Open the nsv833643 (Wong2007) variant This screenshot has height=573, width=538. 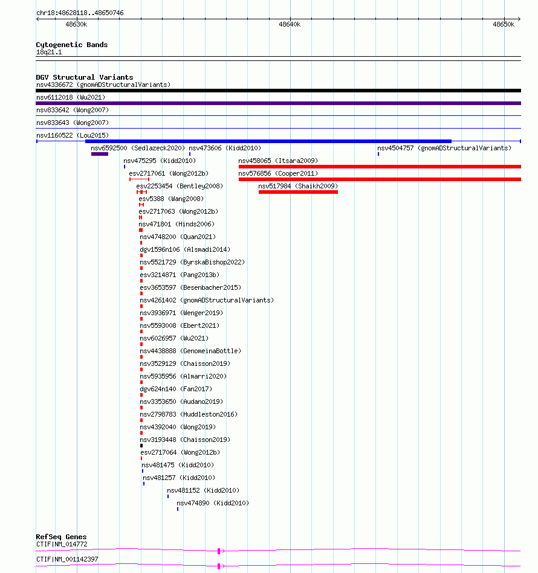click(x=73, y=123)
